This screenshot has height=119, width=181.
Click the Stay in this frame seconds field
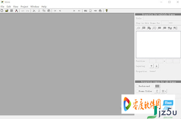(x=165, y=23)
